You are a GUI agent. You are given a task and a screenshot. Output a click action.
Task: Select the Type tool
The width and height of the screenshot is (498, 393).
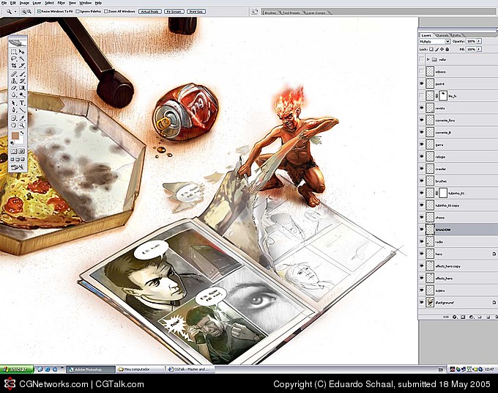point(22,103)
